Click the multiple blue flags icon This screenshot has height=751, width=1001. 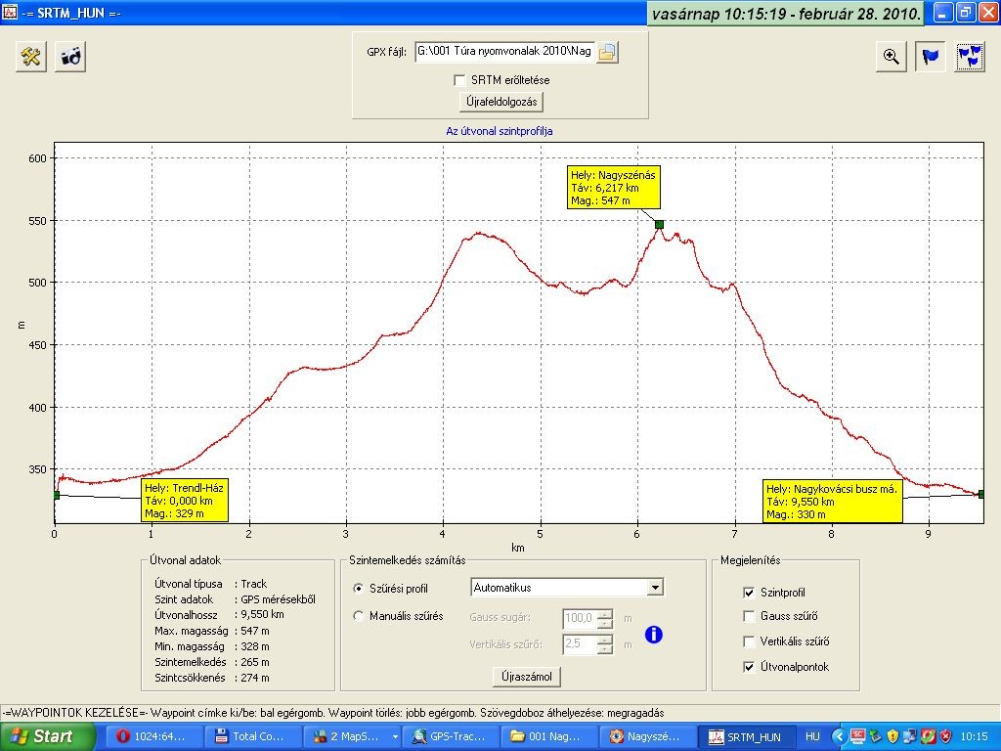tap(969, 57)
